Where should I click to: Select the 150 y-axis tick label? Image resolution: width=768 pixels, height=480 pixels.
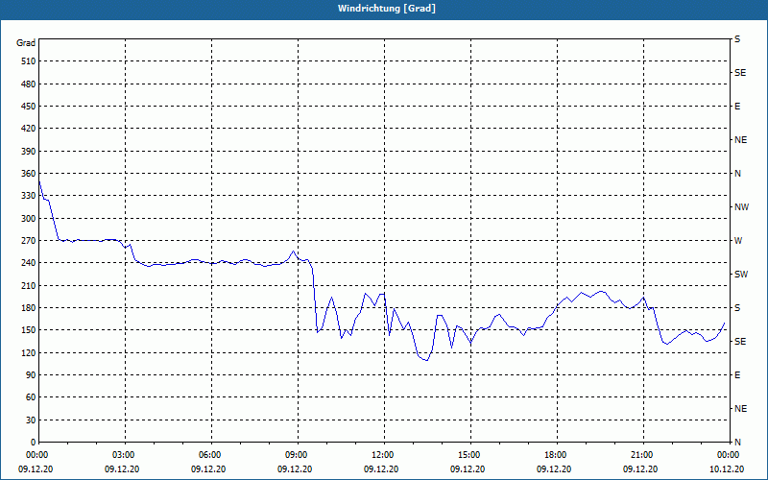[x=29, y=330]
